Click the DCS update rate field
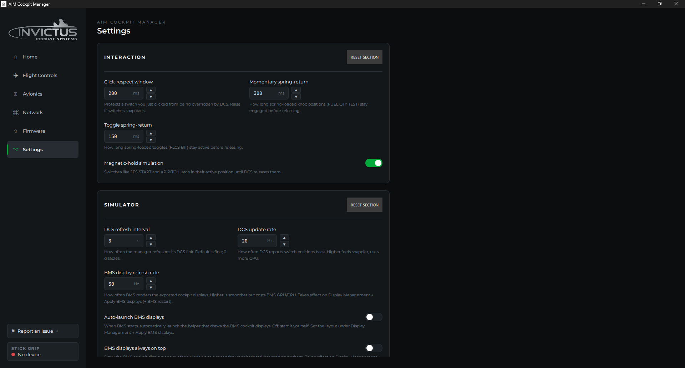The image size is (685, 368). (x=257, y=241)
